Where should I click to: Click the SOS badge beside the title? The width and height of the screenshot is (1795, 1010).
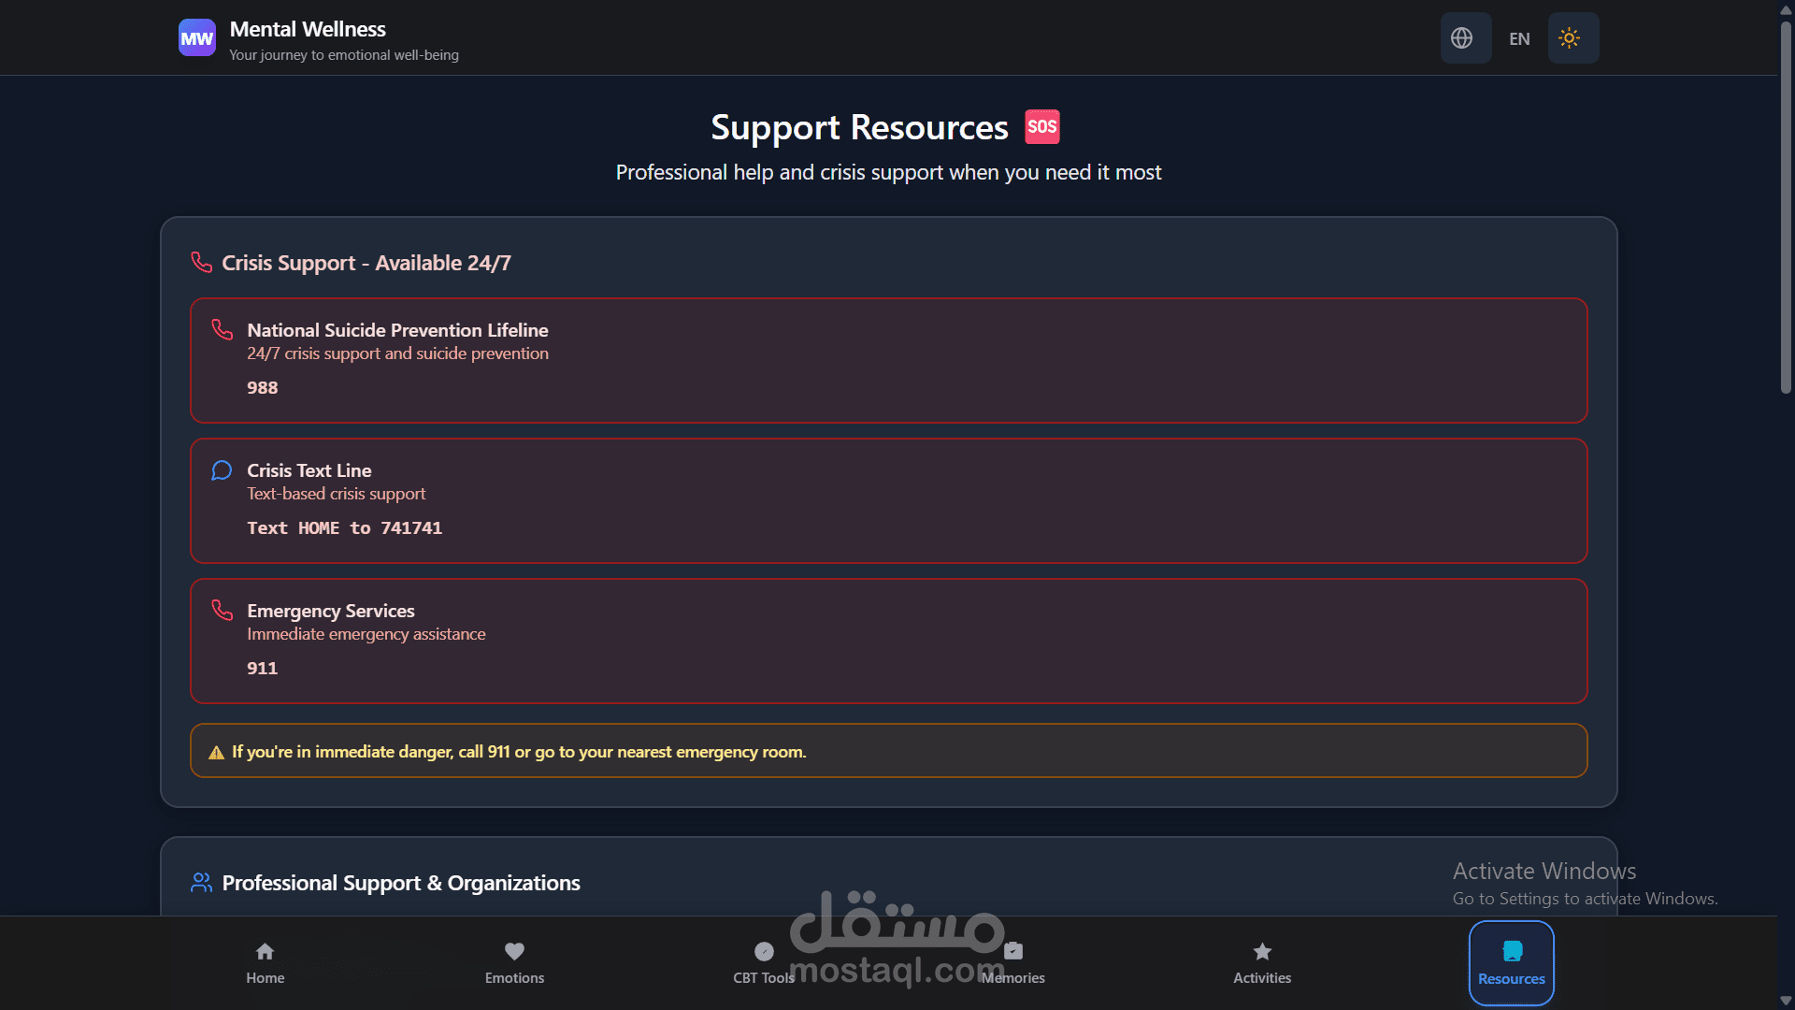pos(1042,127)
